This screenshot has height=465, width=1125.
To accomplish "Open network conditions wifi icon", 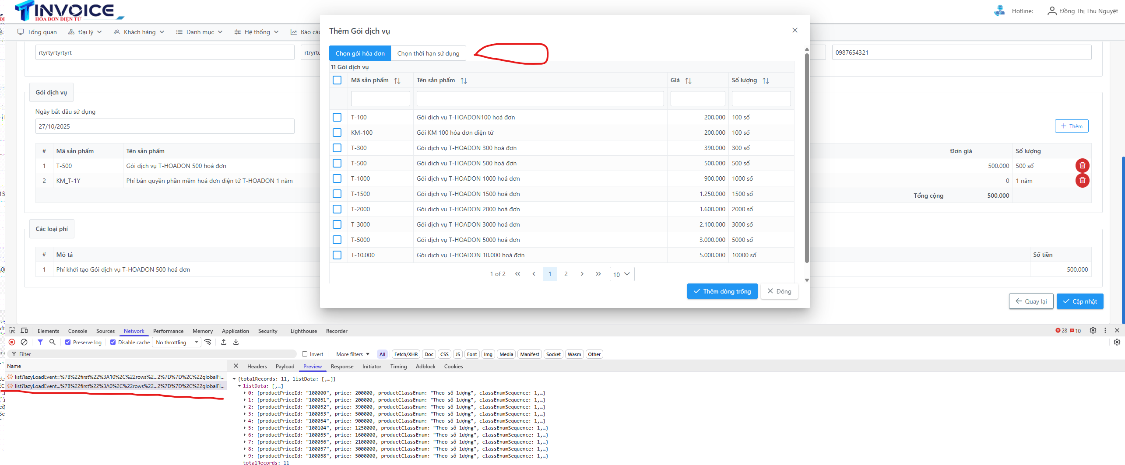I will coord(208,342).
